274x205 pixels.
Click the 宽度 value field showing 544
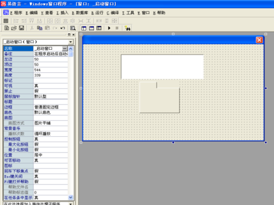click(x=50, y=70)
